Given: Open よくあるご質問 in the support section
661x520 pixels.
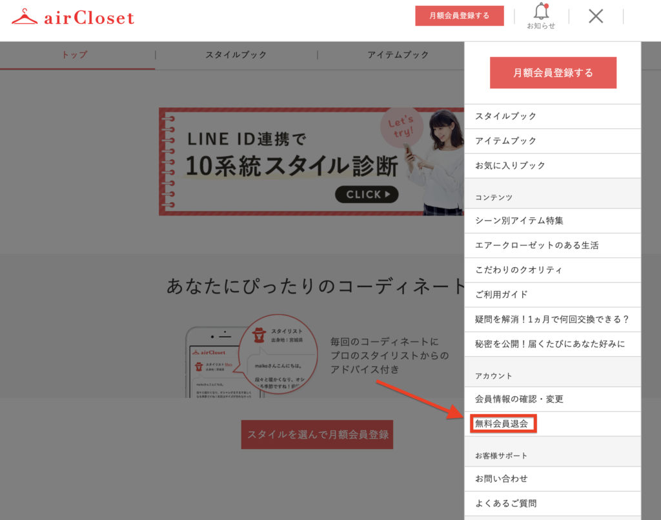Looking at the screenshot, I should (553, 504).
